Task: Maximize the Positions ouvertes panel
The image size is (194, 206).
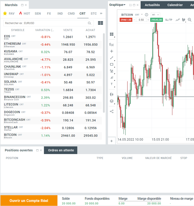Action: click(37, 150)
